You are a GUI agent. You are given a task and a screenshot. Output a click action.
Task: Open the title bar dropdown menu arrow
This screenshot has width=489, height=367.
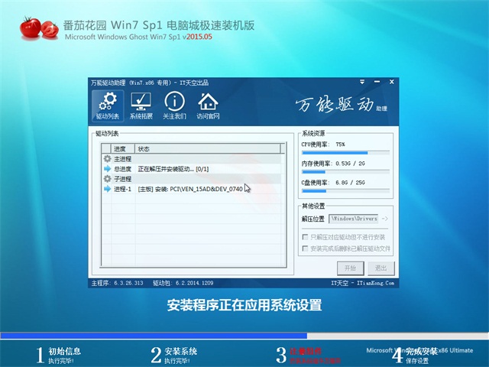(362, 82)
